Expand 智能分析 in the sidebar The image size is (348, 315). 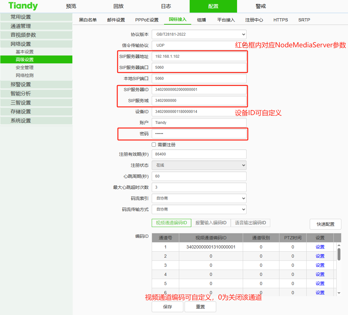tap(36, 94)
